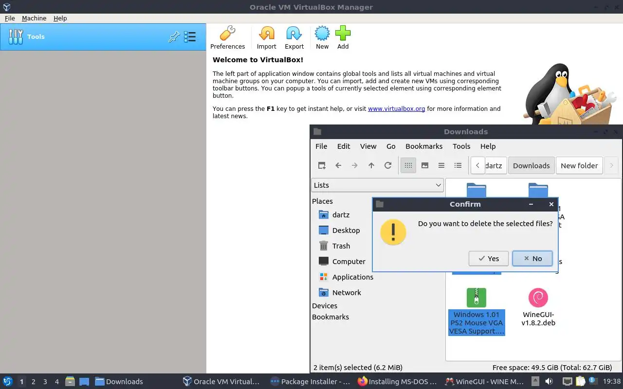Open VirtualBox File menu

(x=10, y=18)
